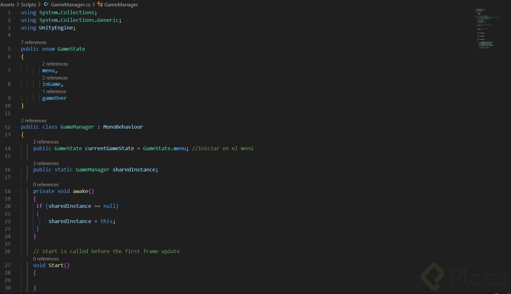This screenshot has height=294, width=511.
Task: Click "Generic" in the line 2 using statement
Action: [108, 20]
